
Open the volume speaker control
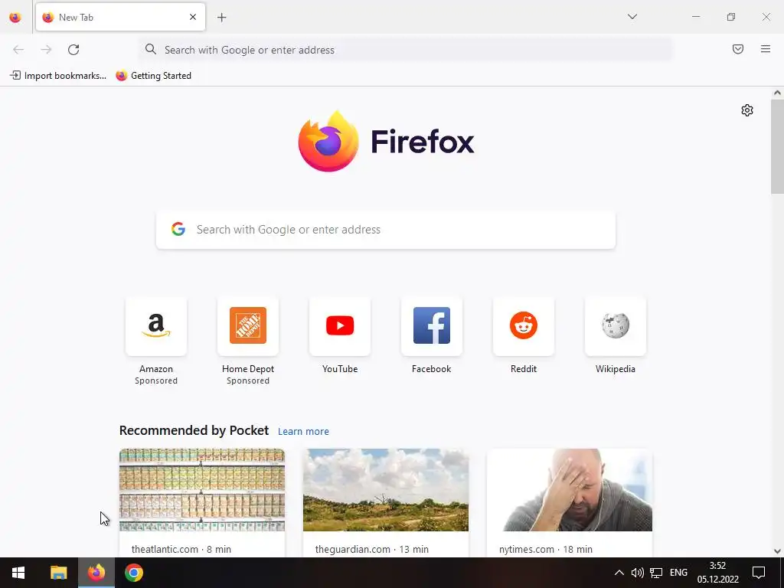(638, 573)
